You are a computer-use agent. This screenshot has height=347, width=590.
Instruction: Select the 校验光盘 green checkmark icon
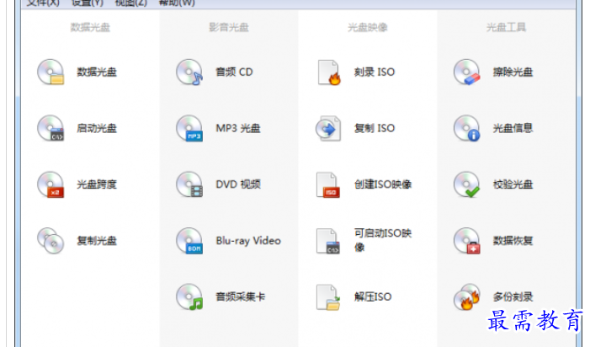point(467,184)
